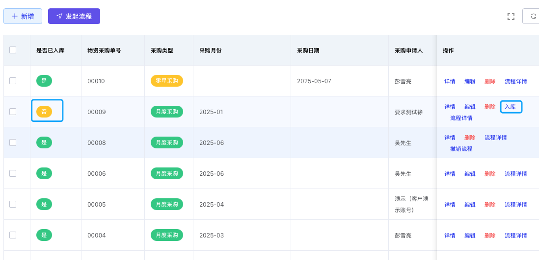
Task: Click the 零星采购 tag
Action: [167, 81]
